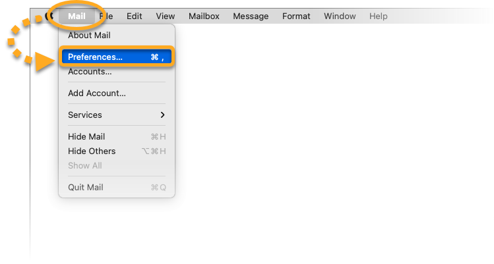Select Accounts... menu entry

coord(90,72)
